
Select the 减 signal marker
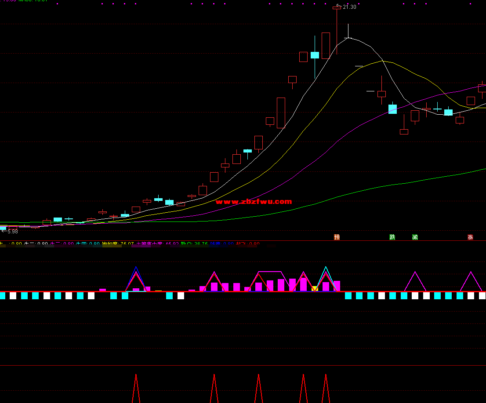coord(415,237)
